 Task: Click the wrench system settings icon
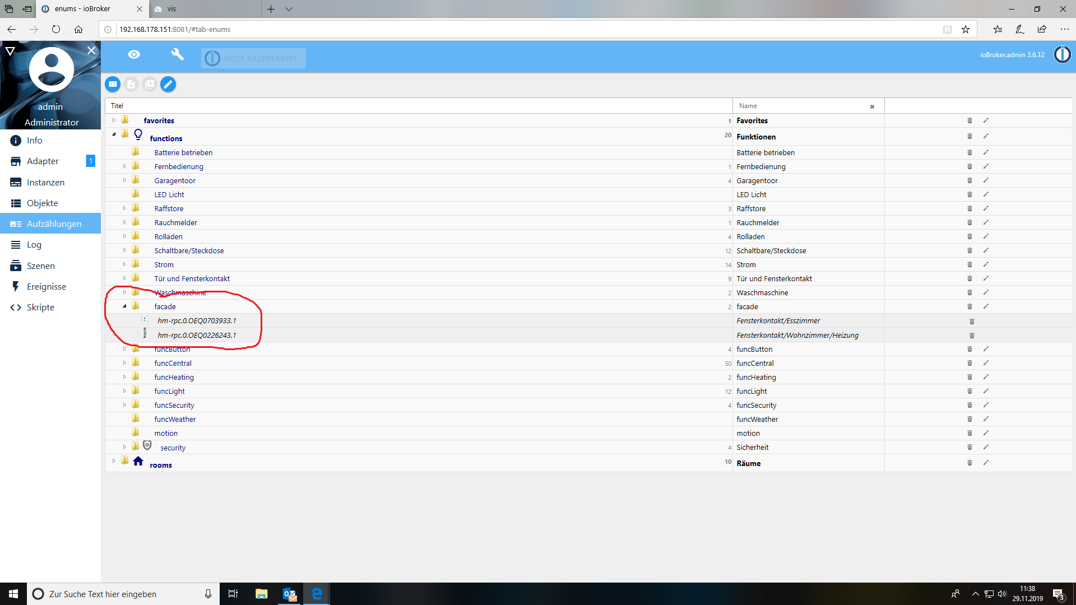177,54
